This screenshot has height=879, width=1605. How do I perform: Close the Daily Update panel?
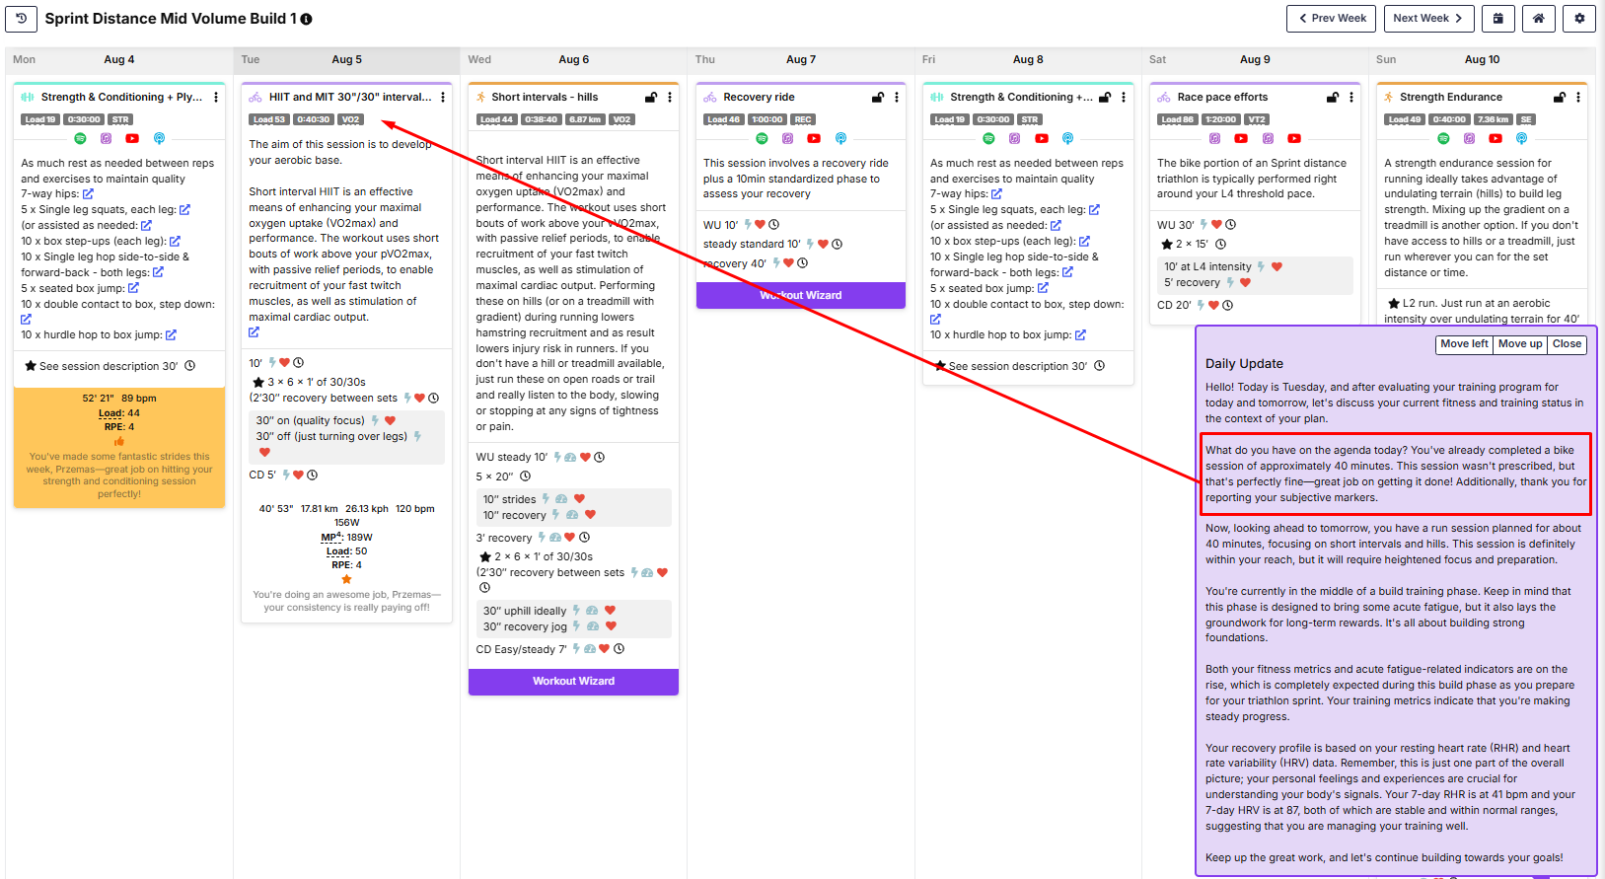(x=1566, y=344)
